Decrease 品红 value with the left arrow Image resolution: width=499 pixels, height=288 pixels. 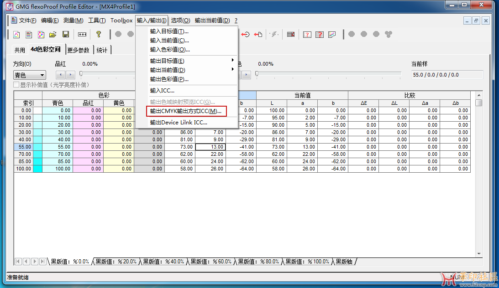pyautogui.click(x=60, y=75)
